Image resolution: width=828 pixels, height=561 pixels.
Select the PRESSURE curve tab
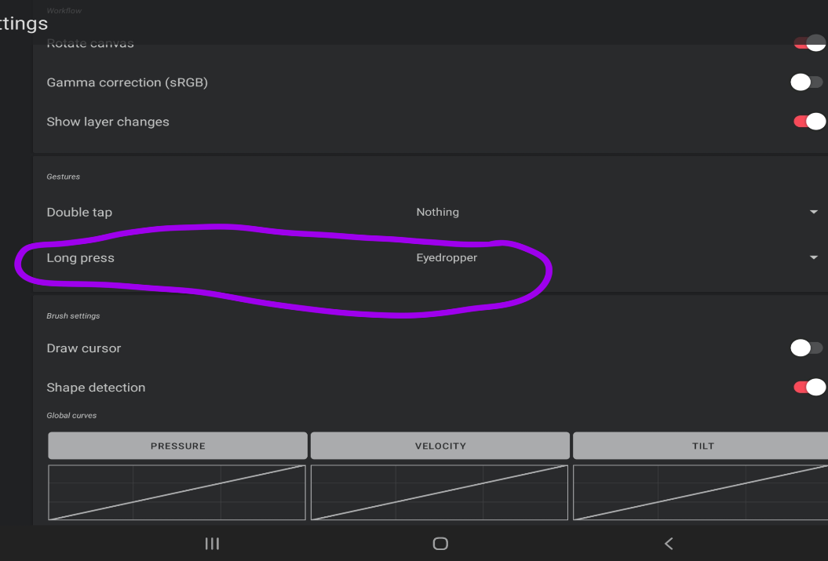pos(177,445)
